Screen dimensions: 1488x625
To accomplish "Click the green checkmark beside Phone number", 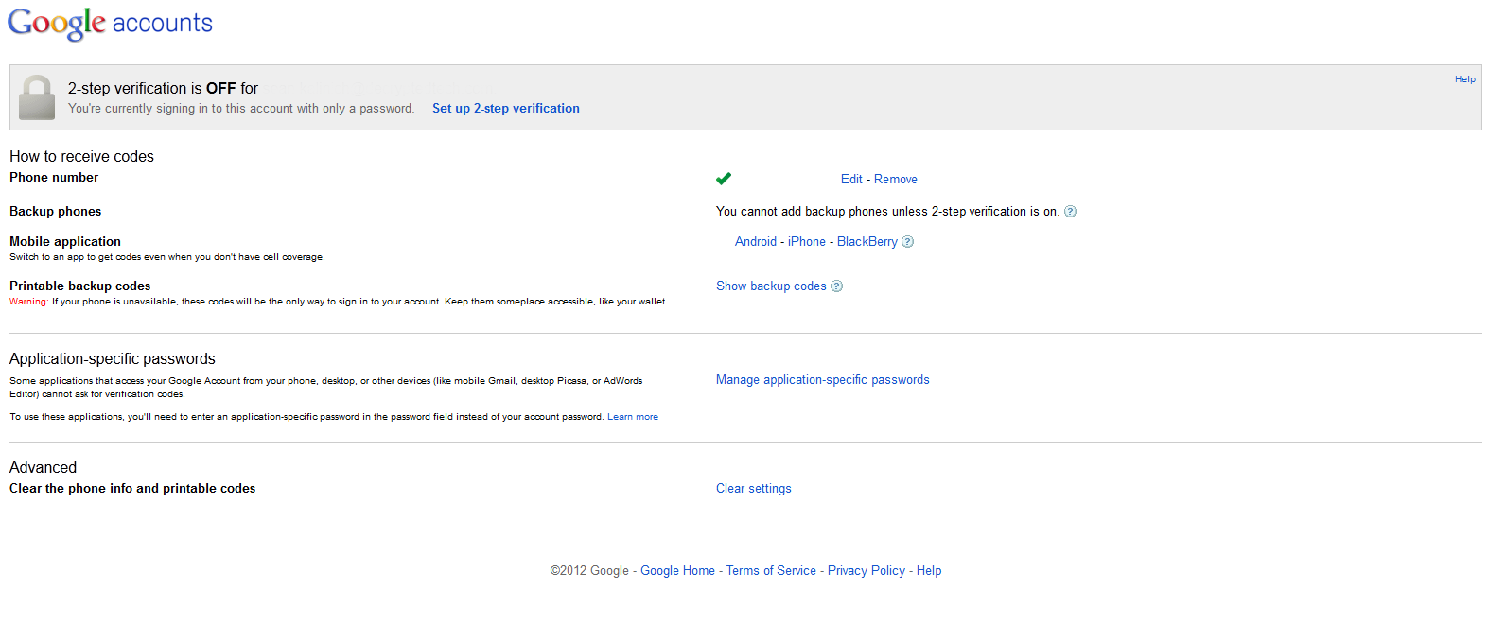I will 724,179.
